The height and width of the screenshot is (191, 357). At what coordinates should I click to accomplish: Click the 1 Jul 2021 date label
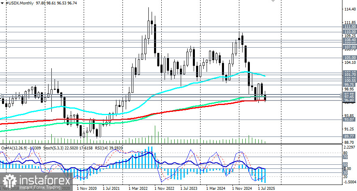[111, 189]
